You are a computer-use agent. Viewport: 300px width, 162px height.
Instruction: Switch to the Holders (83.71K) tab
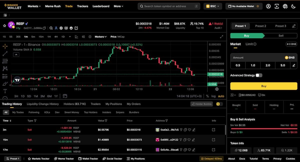(74, 104)
